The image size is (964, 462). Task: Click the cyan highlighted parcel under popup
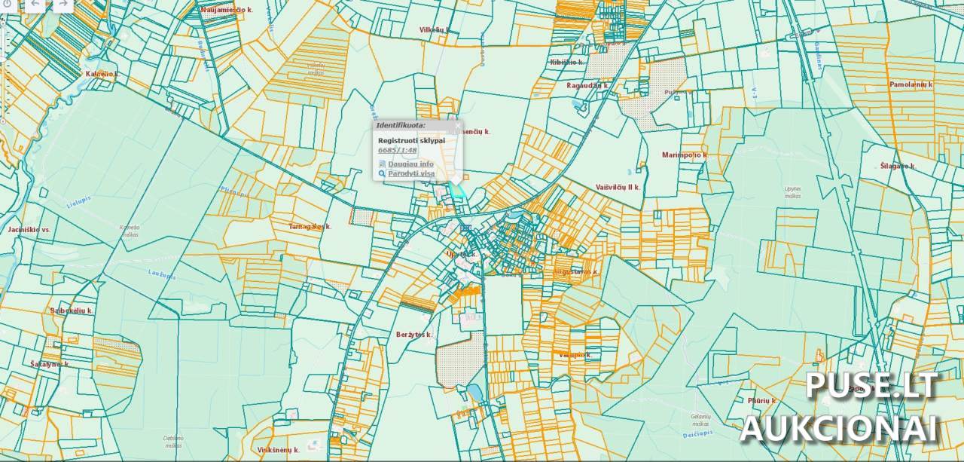point(456,191)
